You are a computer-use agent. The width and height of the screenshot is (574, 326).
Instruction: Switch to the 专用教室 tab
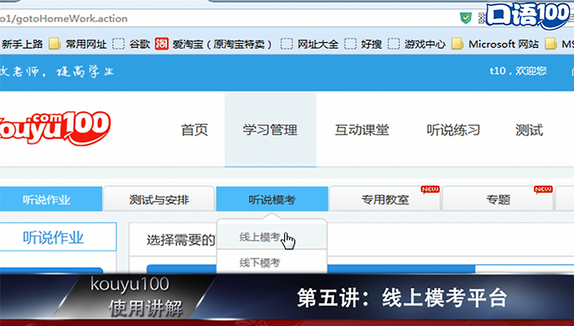coord(385,199)
